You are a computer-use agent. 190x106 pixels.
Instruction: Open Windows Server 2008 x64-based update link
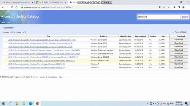coord(40,47)
